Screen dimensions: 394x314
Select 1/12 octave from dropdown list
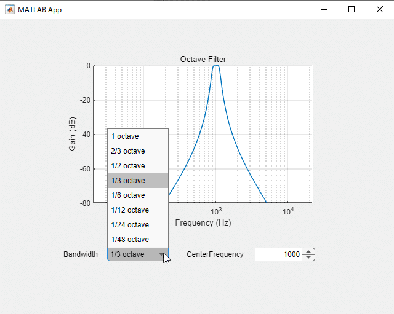[138, 210]
